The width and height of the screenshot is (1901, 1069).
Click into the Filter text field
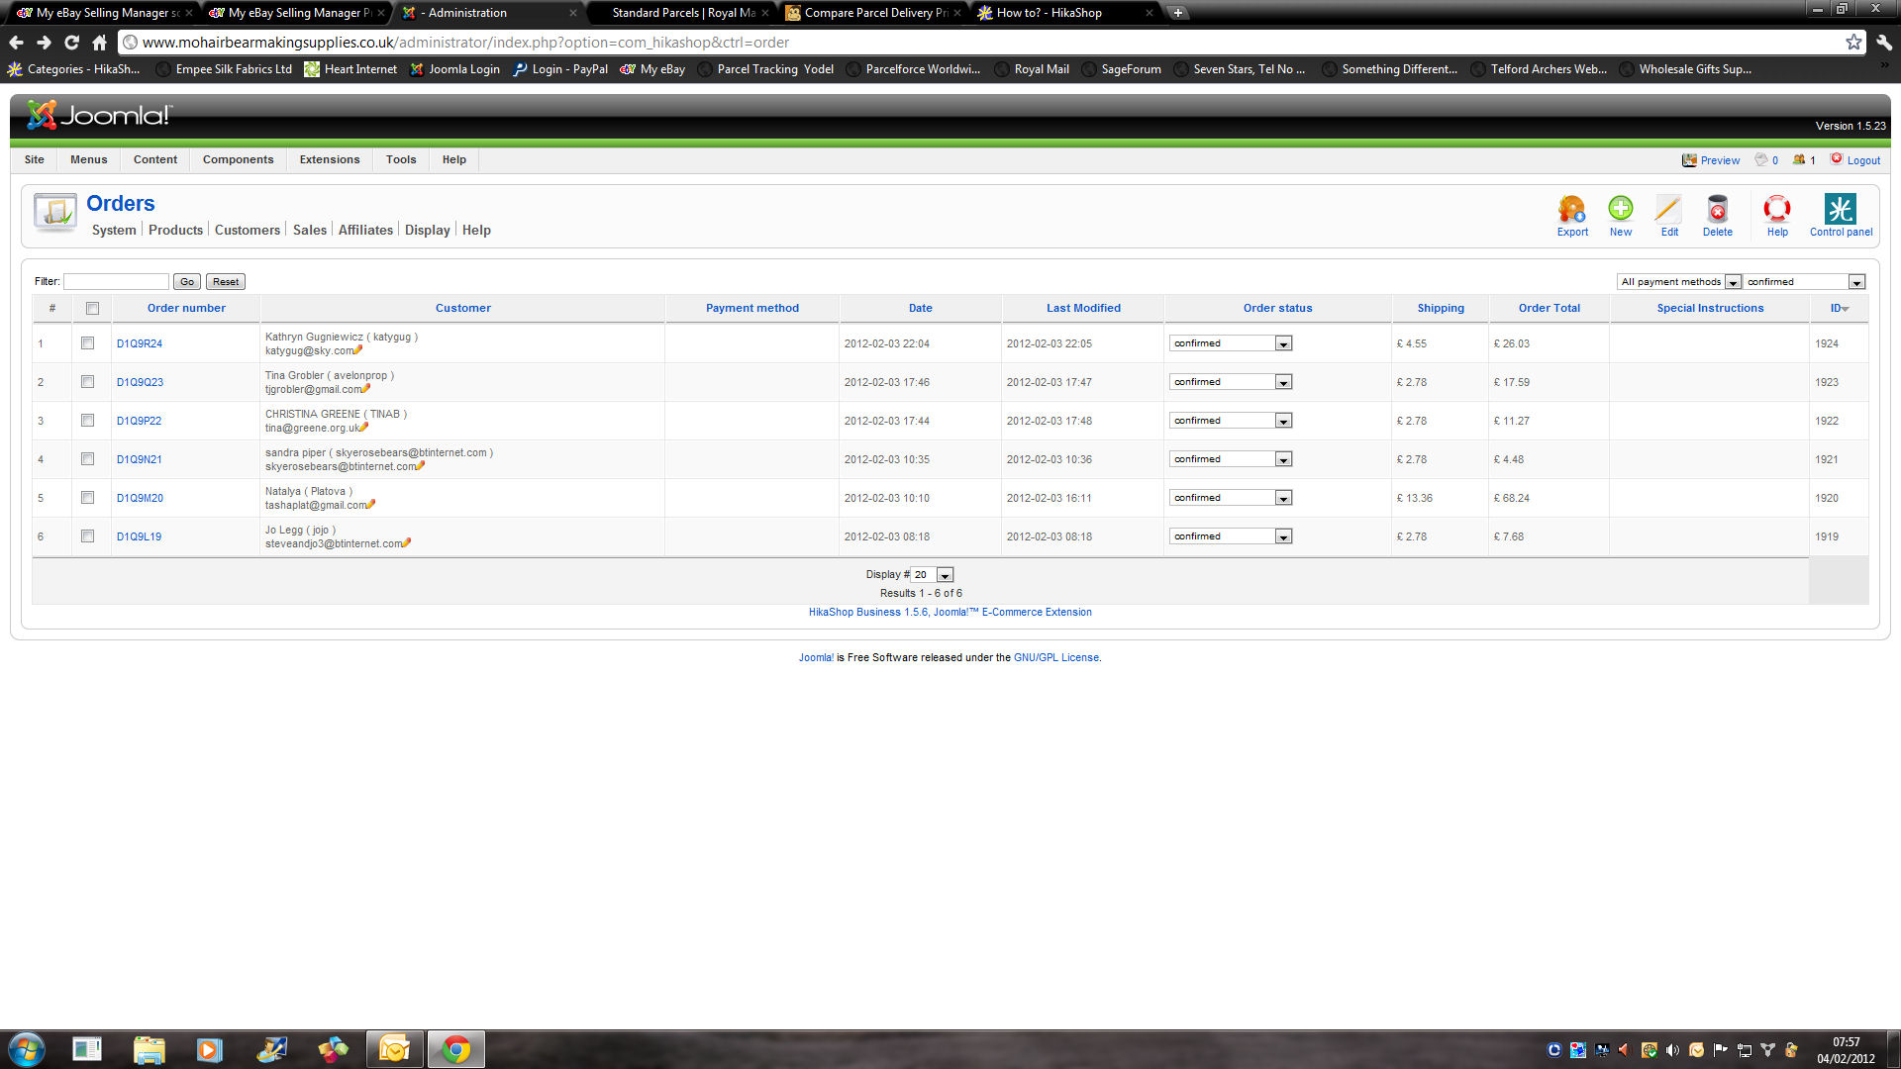(x=117, y=282)
